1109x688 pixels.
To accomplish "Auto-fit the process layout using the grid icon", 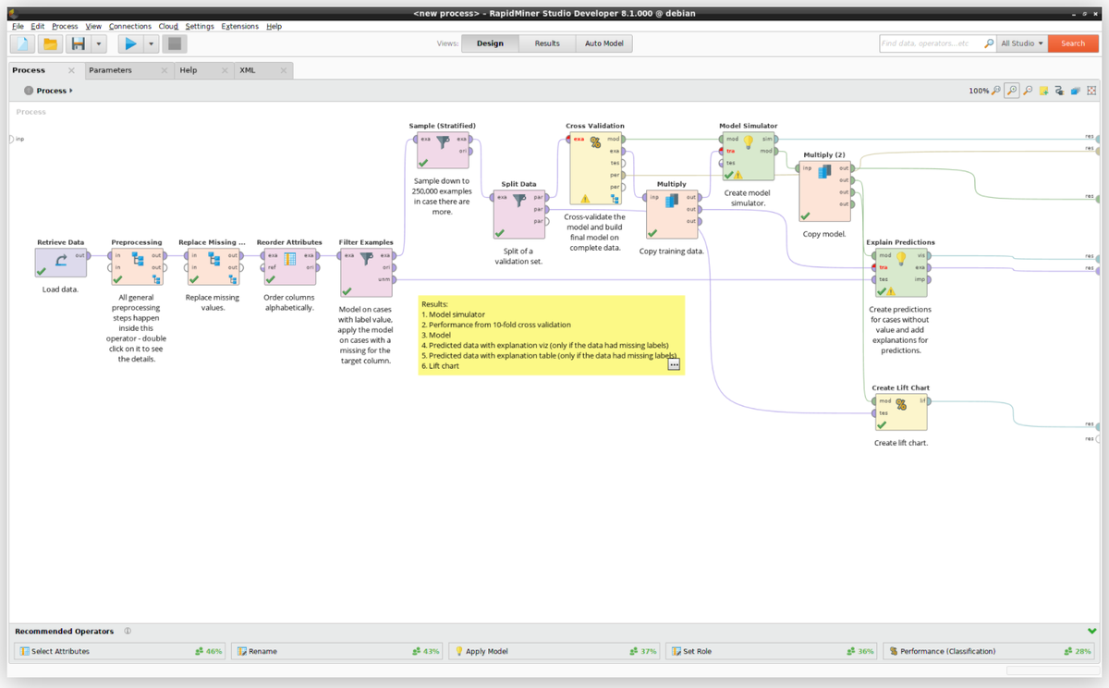I will (1091, 91).
